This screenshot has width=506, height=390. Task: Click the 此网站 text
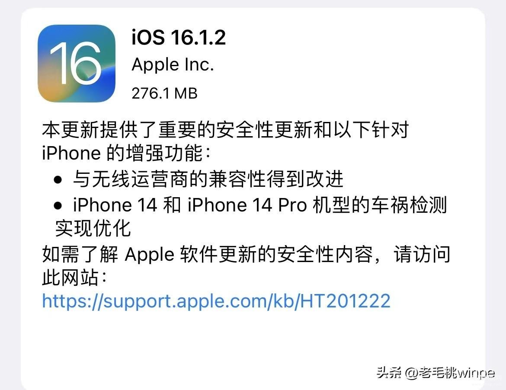[x=70, y=278]
